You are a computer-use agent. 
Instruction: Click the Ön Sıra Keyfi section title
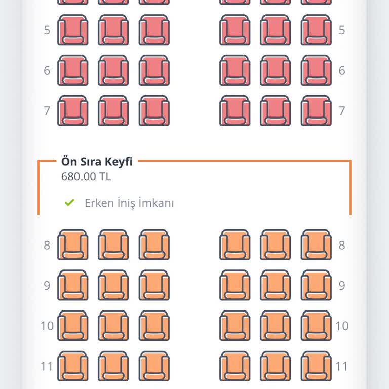97,162
